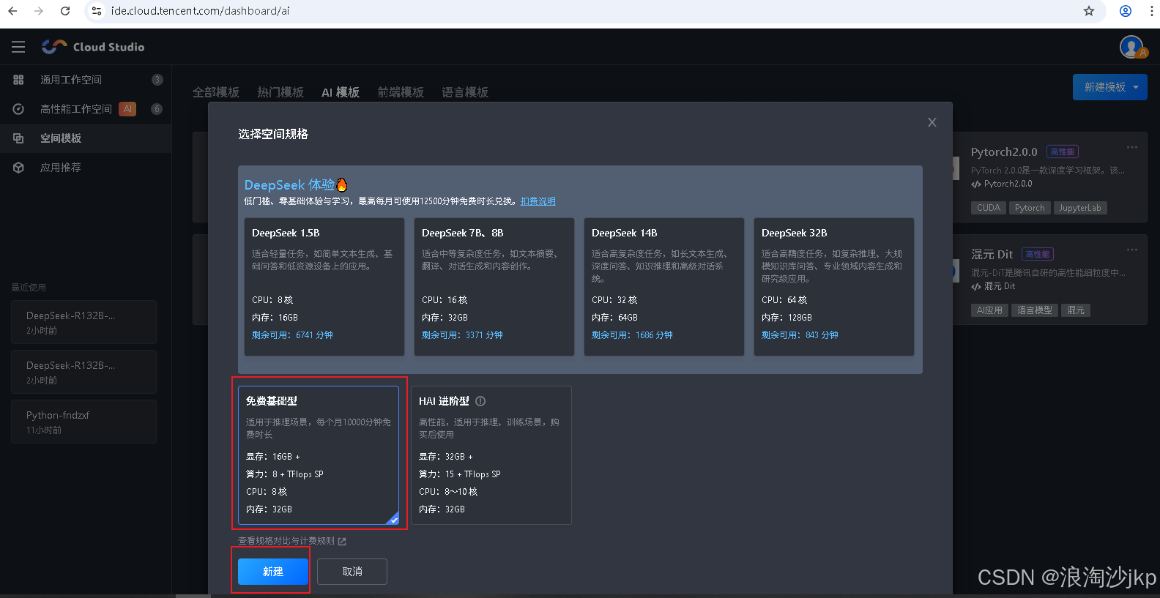Click the count badge 3 on 通用工作空间
The width and height of the screenshot is (1160, 598).
[157, 80]
